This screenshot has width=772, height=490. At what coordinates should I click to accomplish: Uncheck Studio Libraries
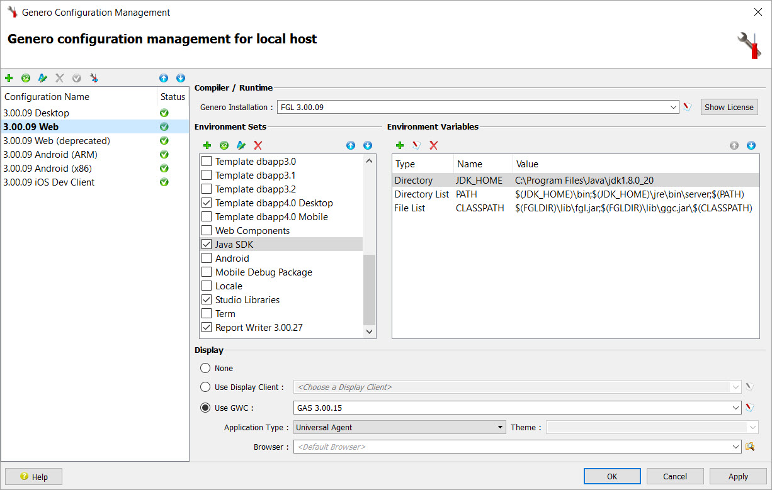[207, 300]
